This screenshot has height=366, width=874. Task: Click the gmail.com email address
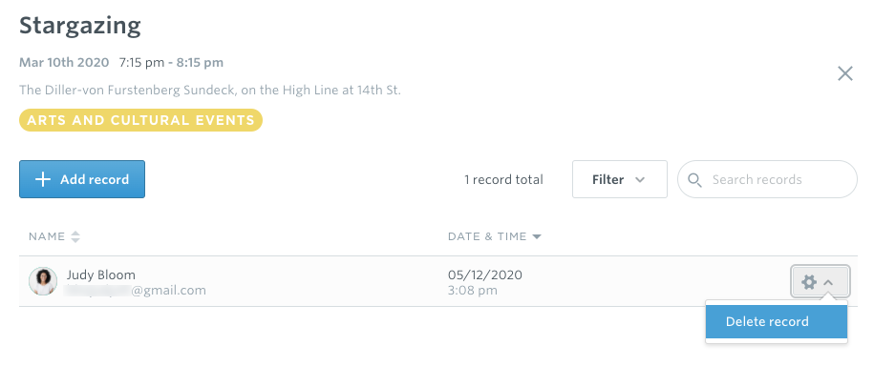pyautogui.click(x=136, y=290)
